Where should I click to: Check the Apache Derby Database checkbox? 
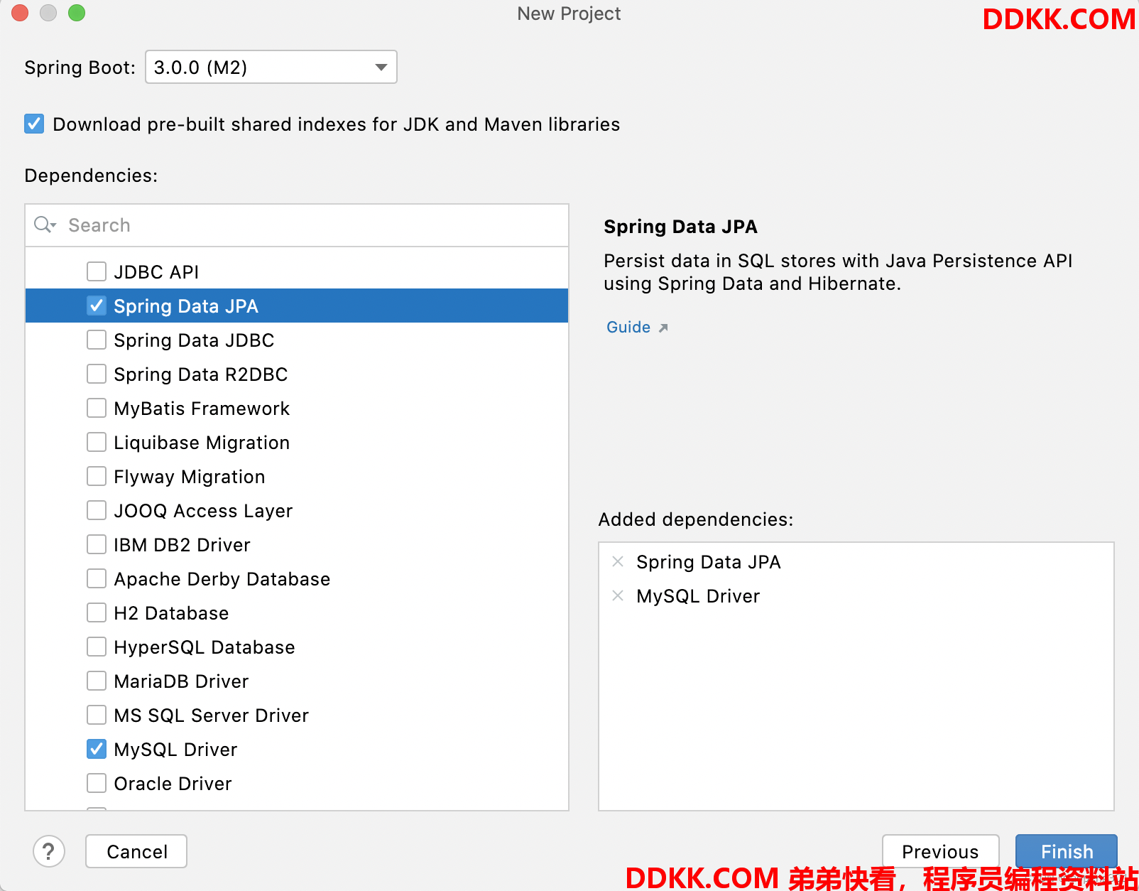(97, 578)
